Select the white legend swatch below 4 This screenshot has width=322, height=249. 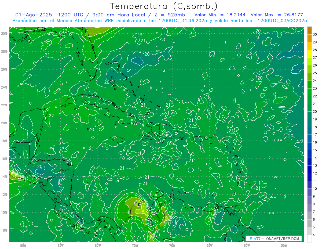(x=309, y=239)
